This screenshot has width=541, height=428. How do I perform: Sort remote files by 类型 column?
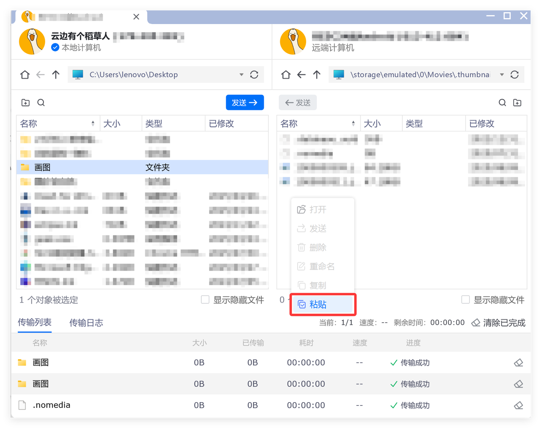point(434,123)
